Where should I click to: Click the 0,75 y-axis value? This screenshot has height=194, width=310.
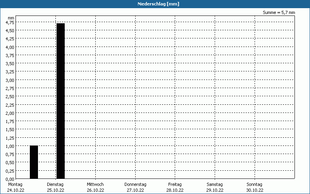click(x=10, y=154)
